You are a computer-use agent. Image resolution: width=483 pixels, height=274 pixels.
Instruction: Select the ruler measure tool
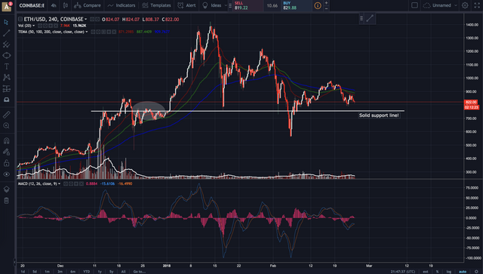point(6,115)
